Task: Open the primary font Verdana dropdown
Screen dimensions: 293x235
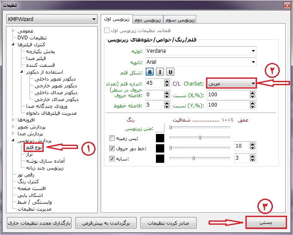Action: (201, 51)
